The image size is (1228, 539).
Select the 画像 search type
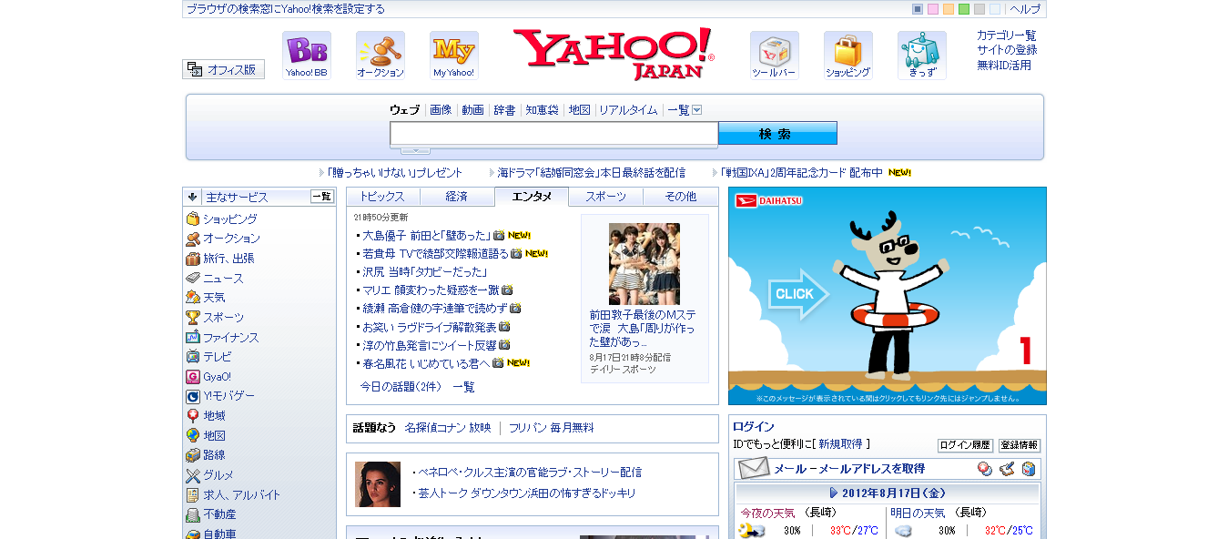441,110
